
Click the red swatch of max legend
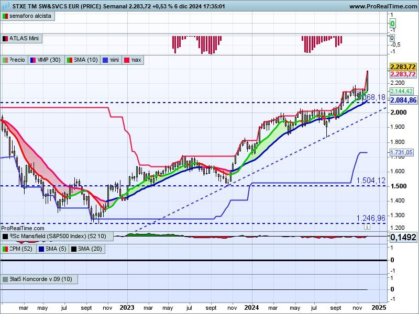point(127,60)
